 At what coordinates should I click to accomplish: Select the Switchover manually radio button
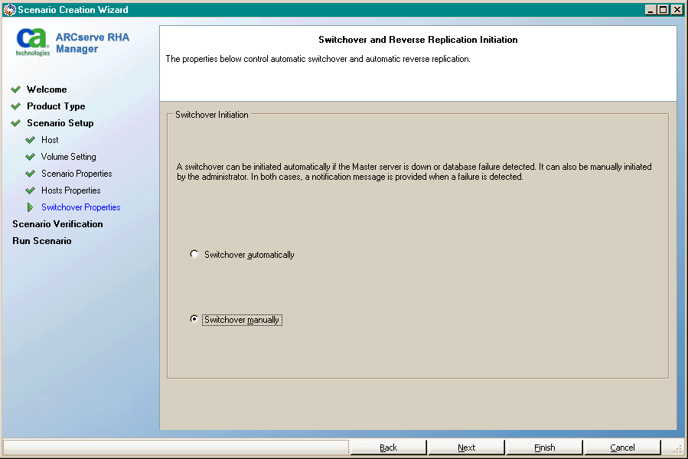(x=194, y=319)
